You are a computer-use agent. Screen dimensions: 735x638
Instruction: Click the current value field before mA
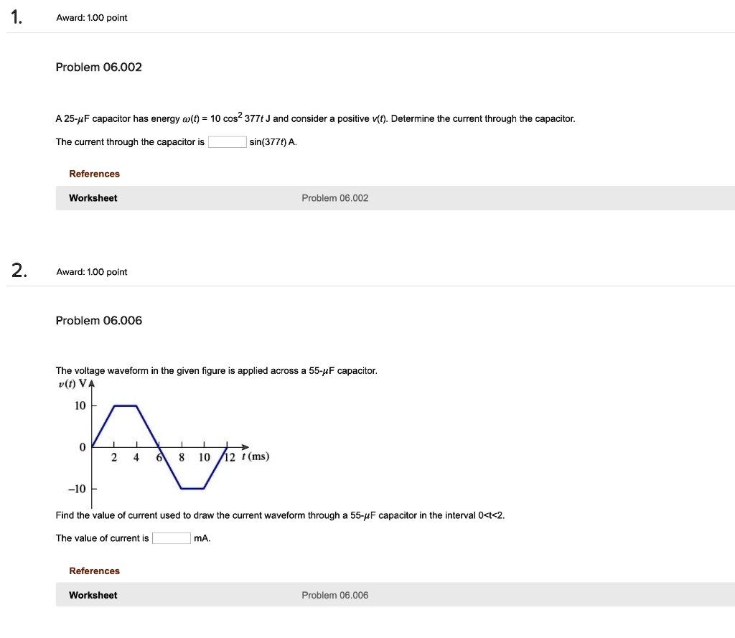click(172, 538)
